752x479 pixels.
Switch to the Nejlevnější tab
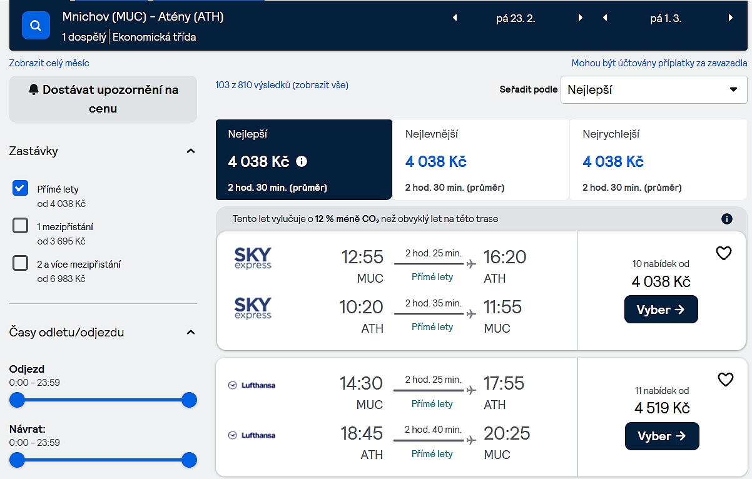tap(480, 159)
